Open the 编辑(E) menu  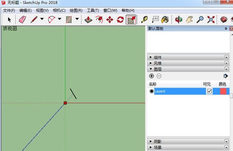25,10
